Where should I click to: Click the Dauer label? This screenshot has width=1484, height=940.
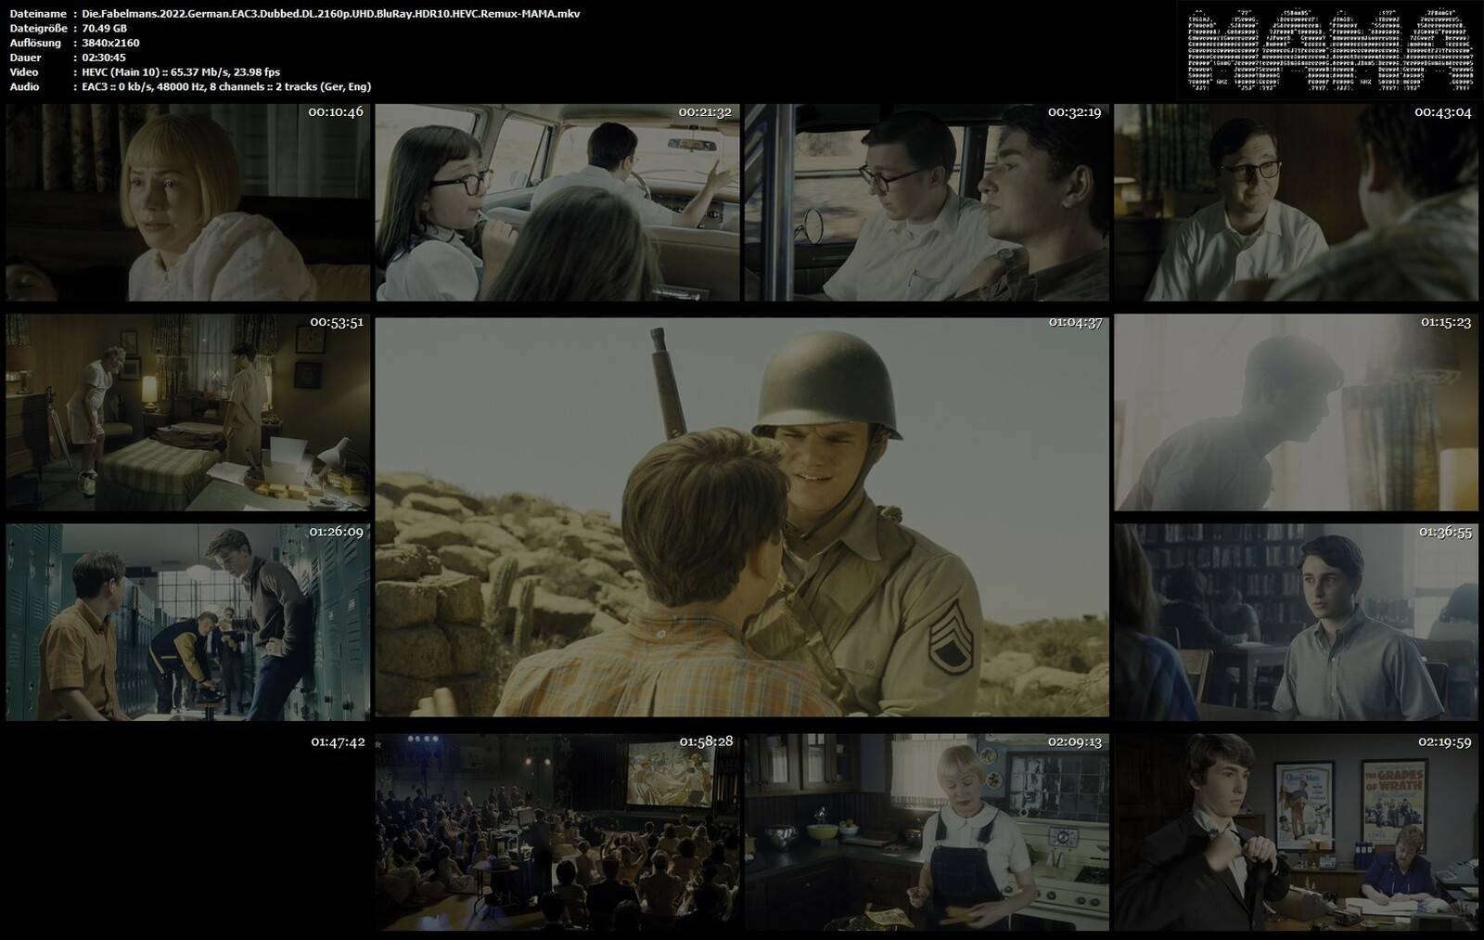tap(25, 58)
